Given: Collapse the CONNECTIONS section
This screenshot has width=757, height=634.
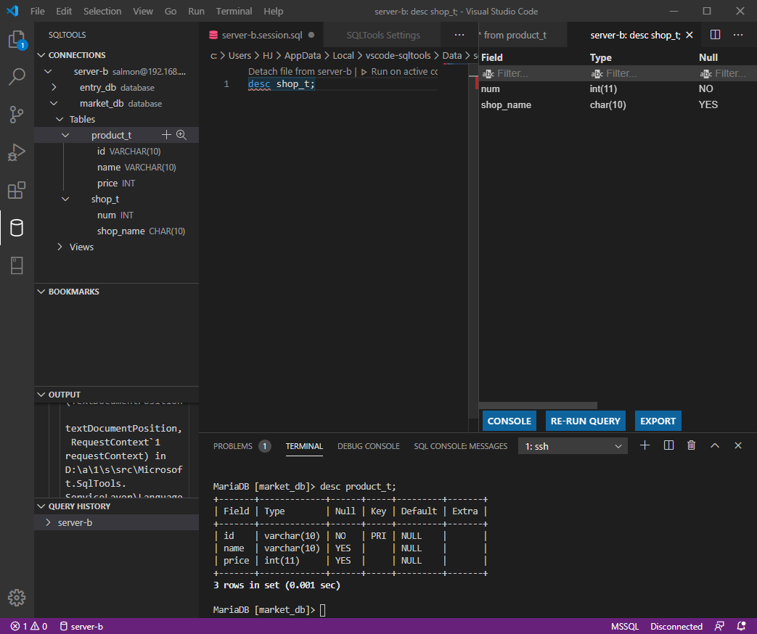Looking at the screenshot, I should pos(41,55).
